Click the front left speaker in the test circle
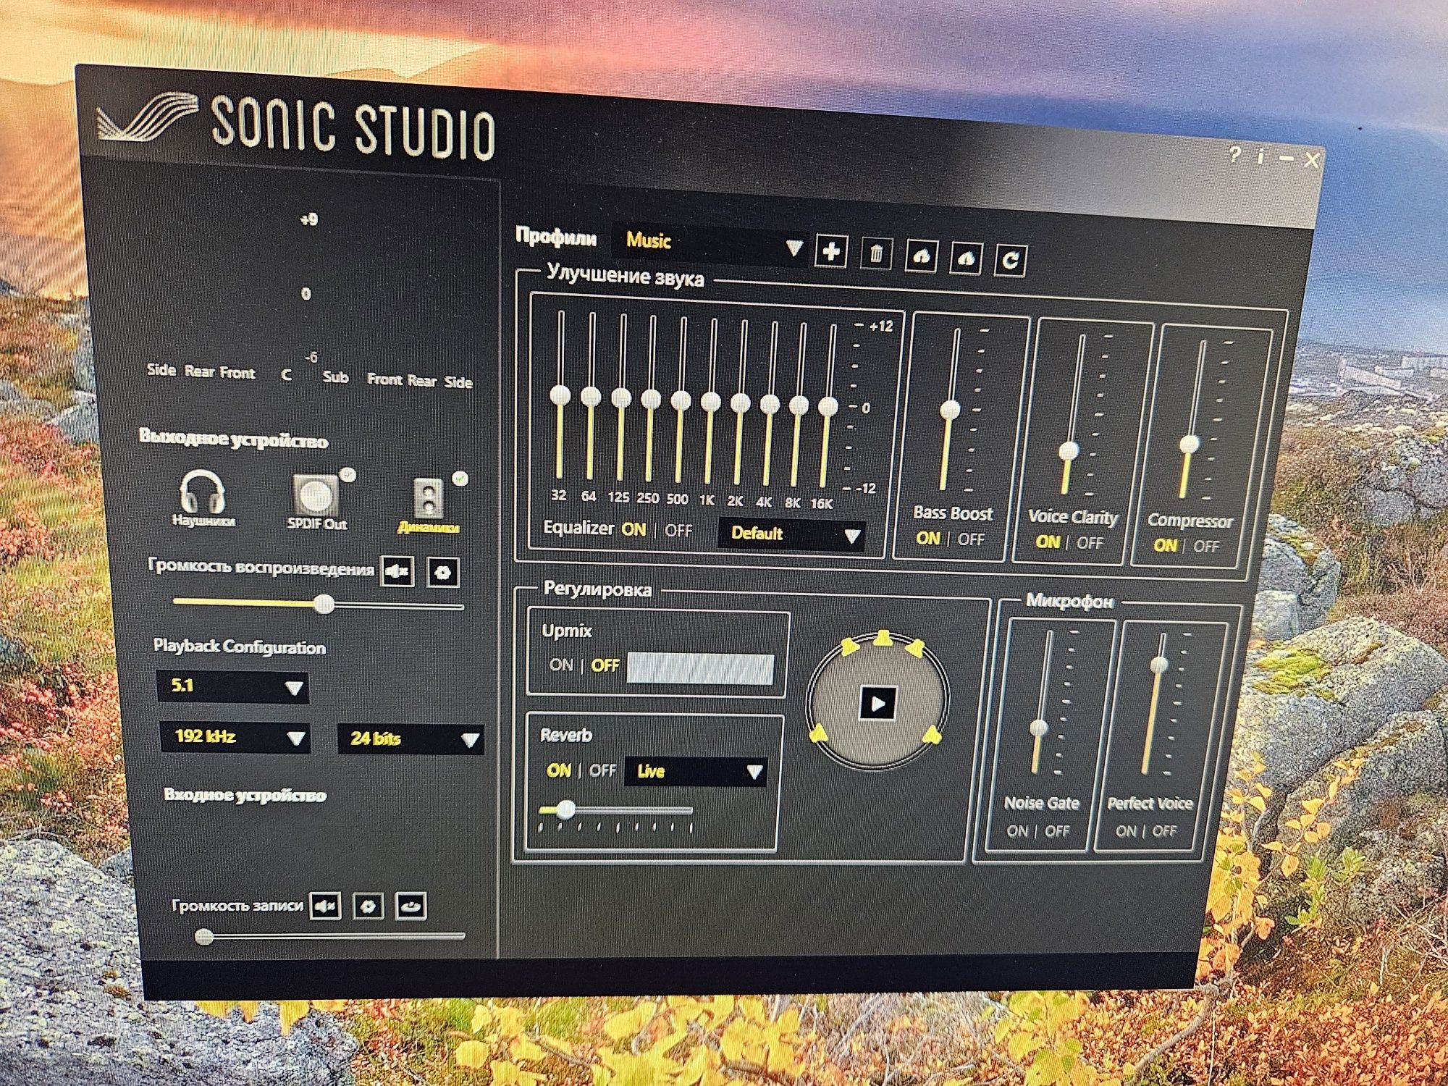The image size is (1448, 1086). tap(848, 648)
